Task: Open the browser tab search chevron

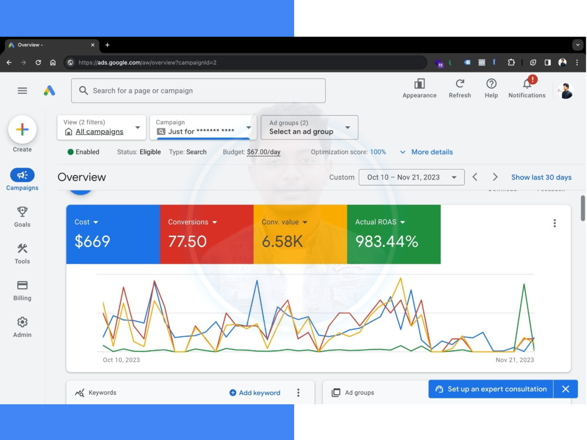Action: (578, 45)
